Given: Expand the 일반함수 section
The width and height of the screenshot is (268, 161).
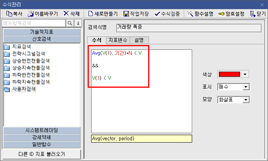Looking at the screenshot, I should (x=42, y=145).
